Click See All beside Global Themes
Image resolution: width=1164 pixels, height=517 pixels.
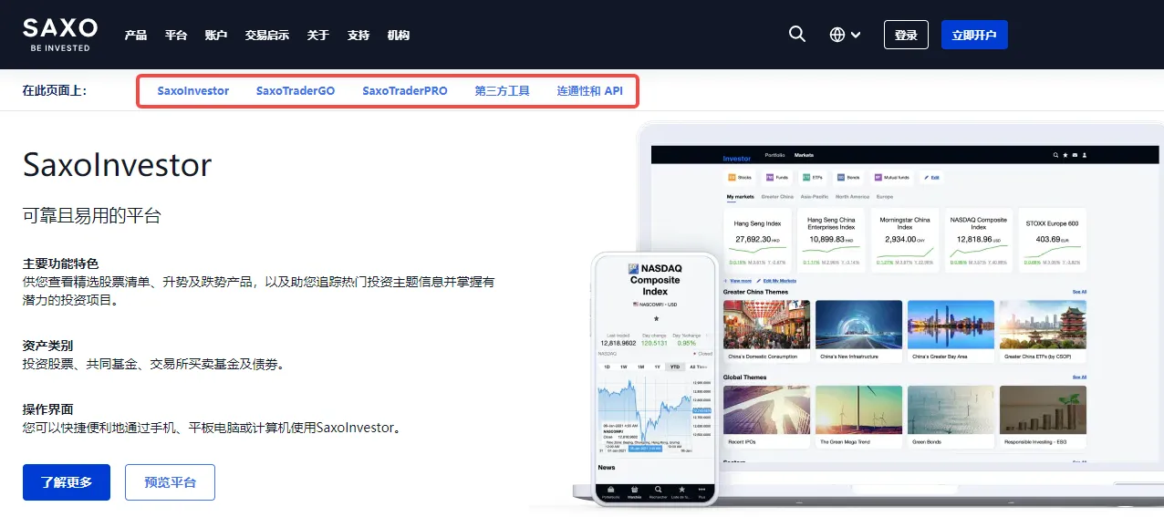point(1079,377)
